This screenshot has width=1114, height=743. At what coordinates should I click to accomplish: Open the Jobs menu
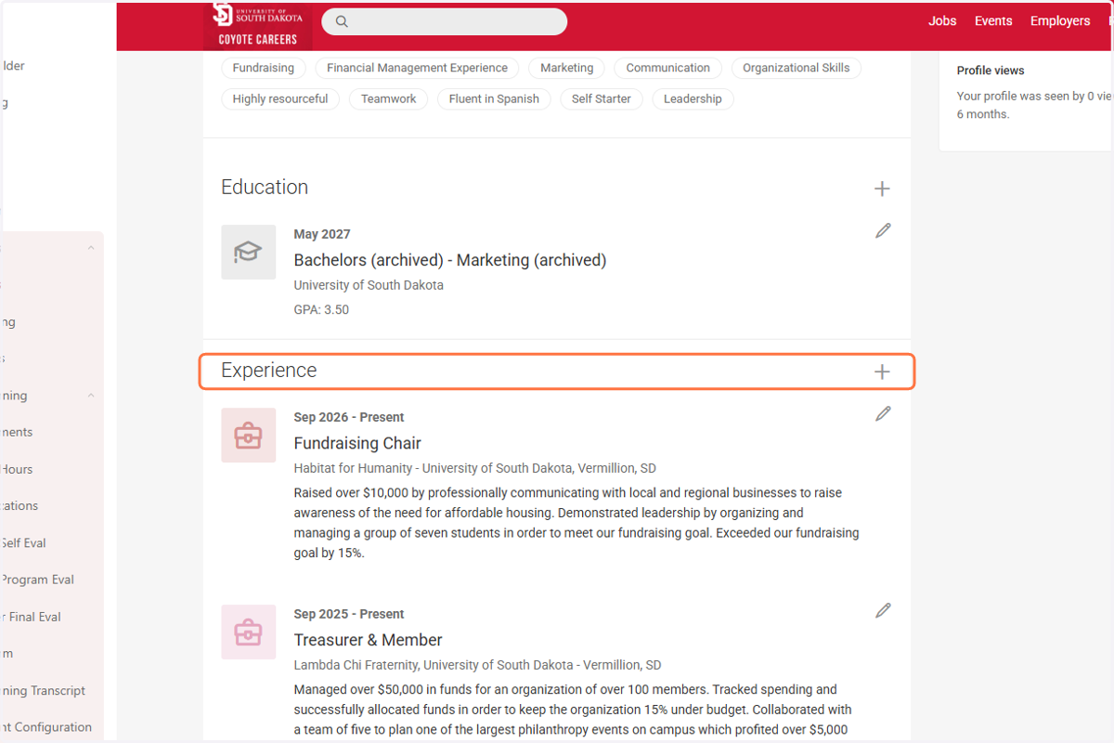942,20
